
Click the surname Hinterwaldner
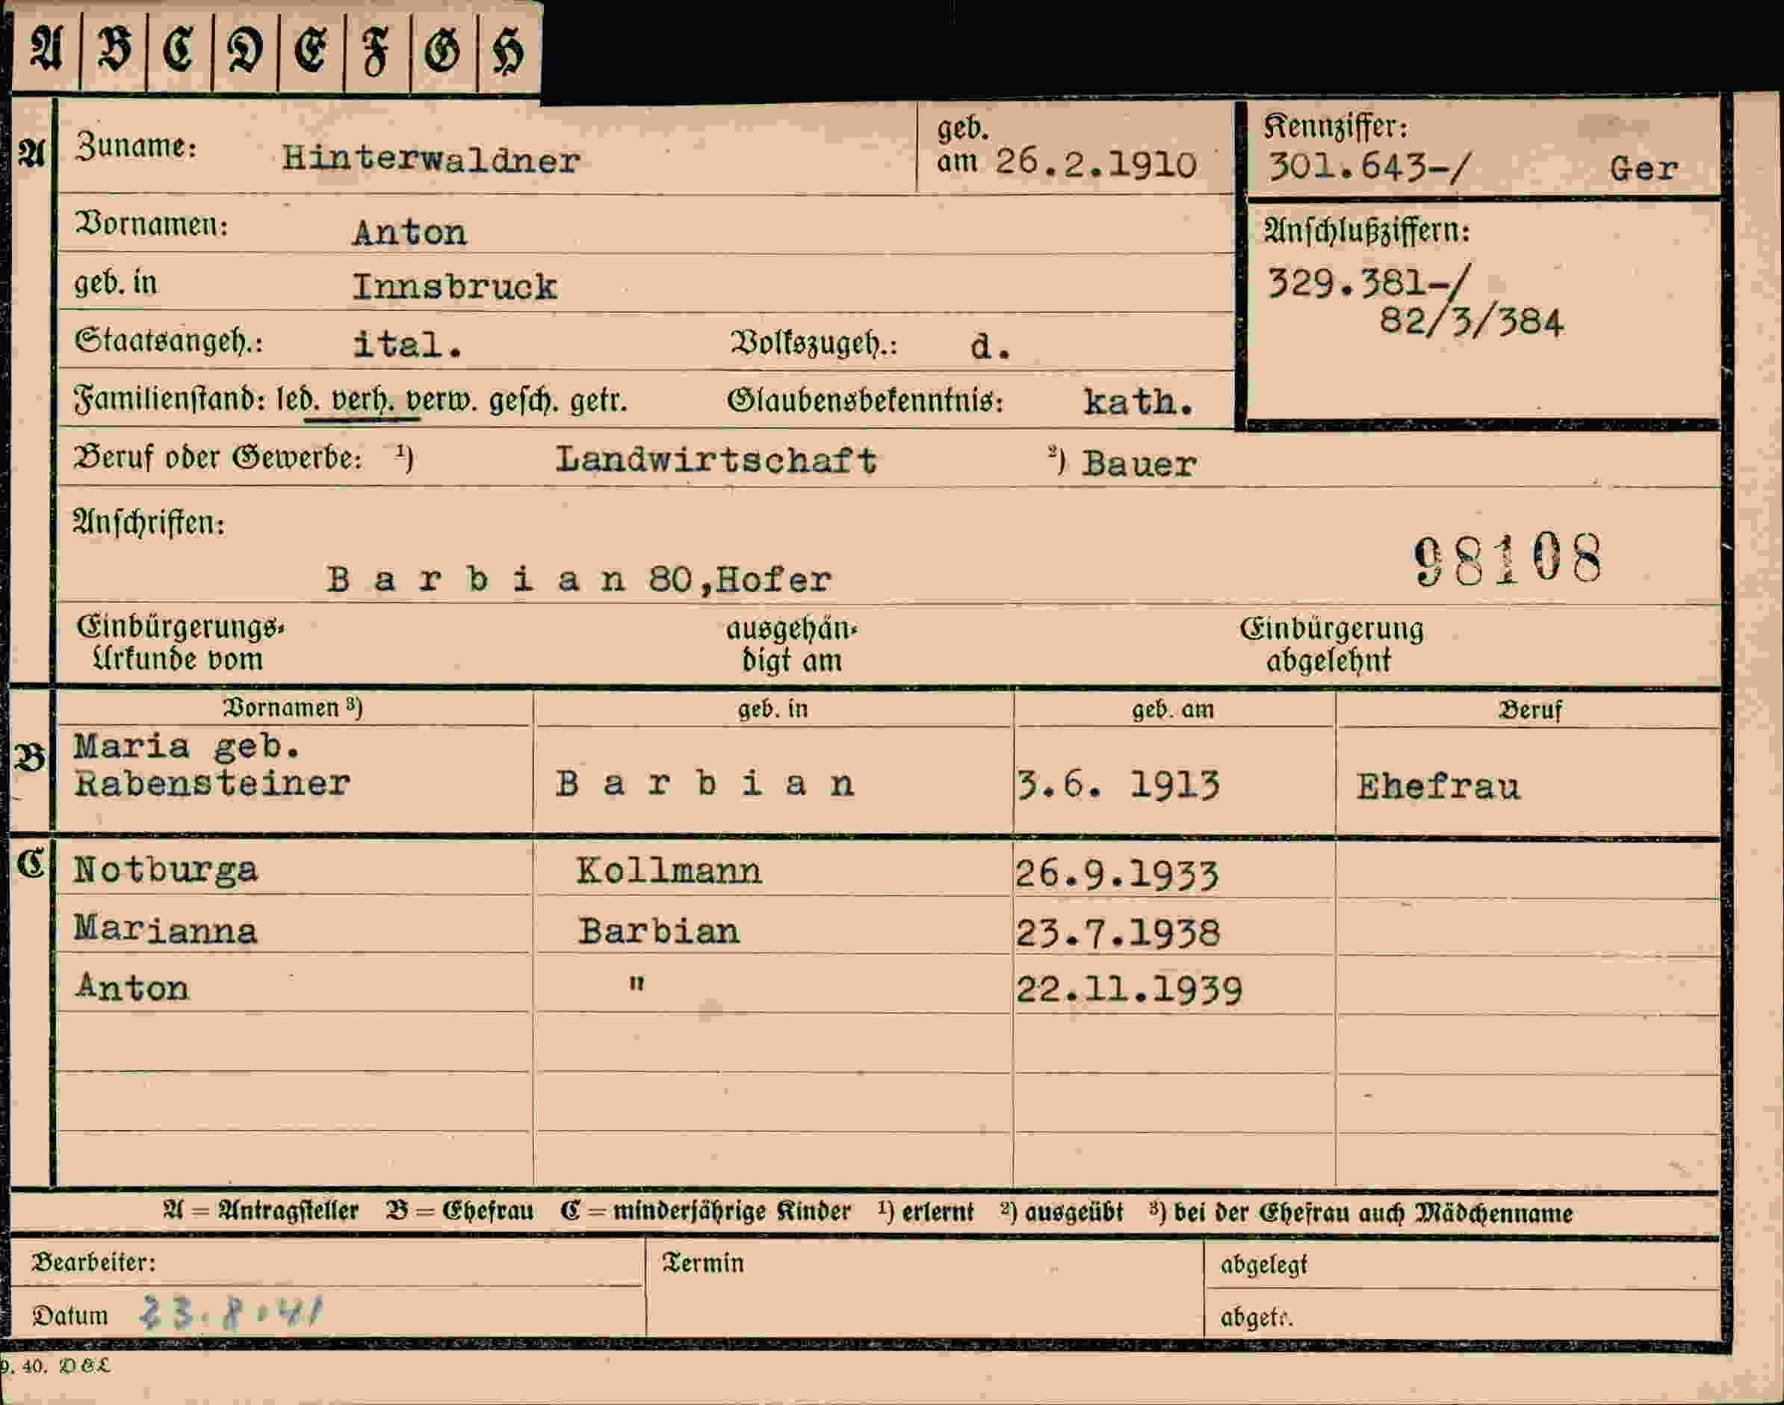431,158
